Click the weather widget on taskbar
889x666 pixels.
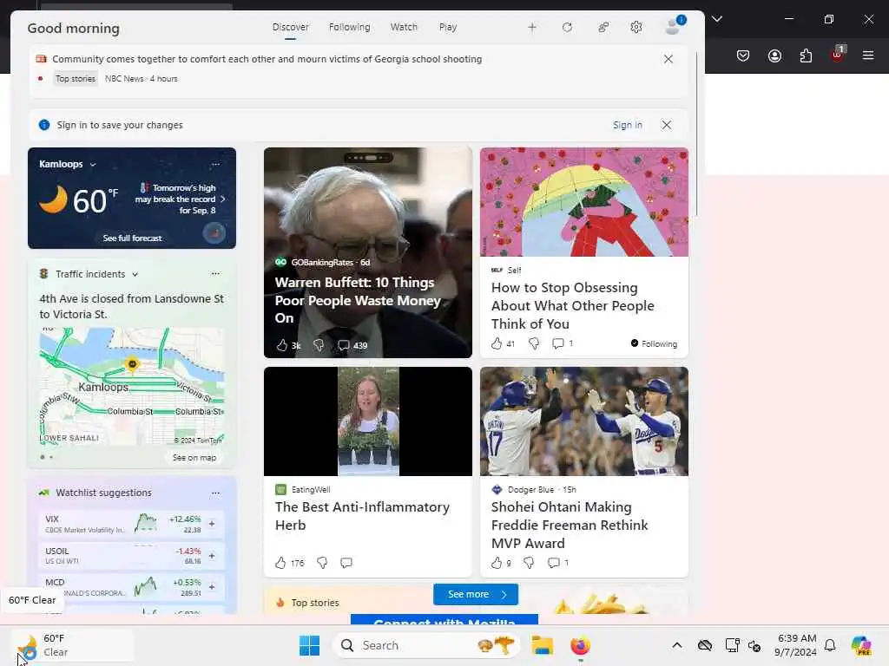[73, 645]
